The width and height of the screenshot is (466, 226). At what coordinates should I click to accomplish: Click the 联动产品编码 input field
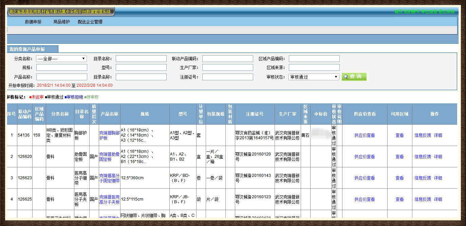tap(227, 59)
